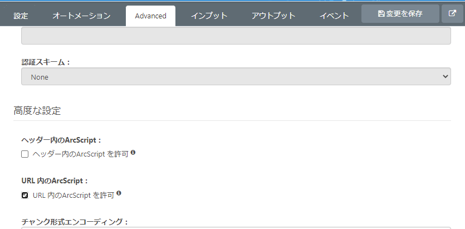Click info icon beside URL 内のArcScript を許可
The height and width of the screenshot is (229, 465).
click(119, 194)
